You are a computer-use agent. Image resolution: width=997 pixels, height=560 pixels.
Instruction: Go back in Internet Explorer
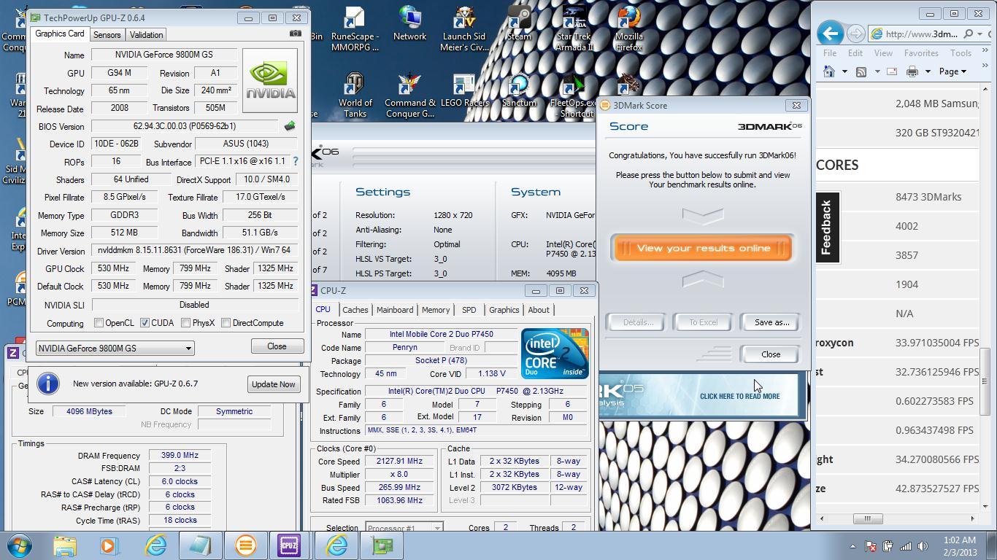pos(830,34)
